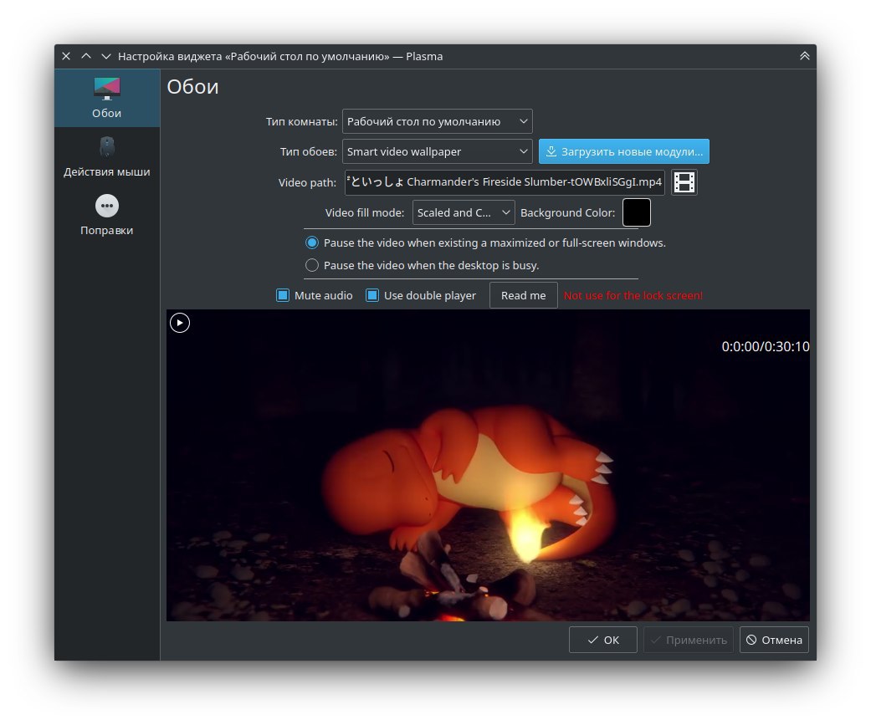
Task: Click the maximize chevron in title bar
Action: pos(86,56)
